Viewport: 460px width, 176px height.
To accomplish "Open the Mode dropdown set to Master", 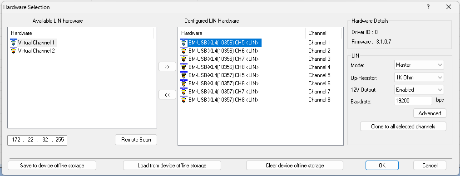I will pyautogui.click(x=419, y=65).
